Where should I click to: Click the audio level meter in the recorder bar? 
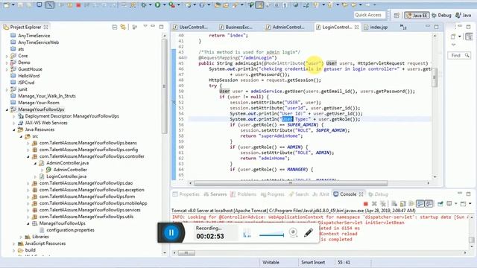click(x=247, y=233)
